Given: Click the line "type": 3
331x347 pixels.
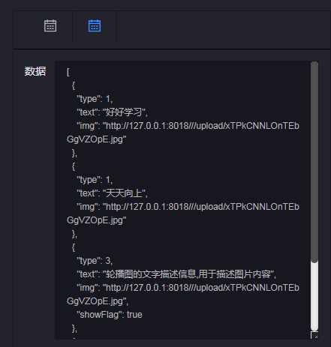Looking at the screenshot, I should point(95,261).
